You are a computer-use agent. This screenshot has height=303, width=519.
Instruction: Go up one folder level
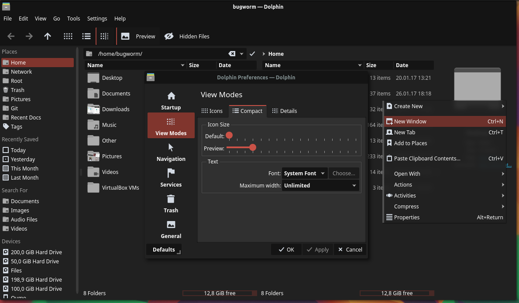(48, 36)
